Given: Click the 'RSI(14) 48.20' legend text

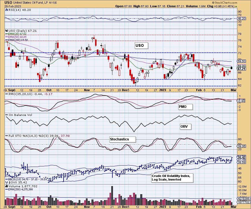Looking at the screenshot, I should [x=20, y=10].
